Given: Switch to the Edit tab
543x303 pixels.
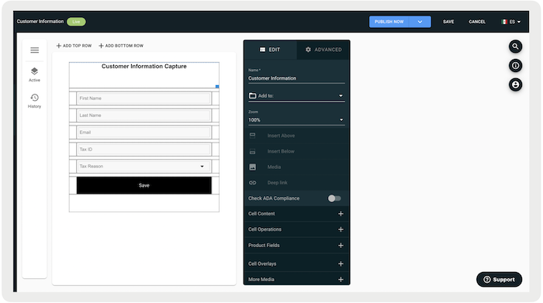Looking at the screenshot, I should click(x=270, y=50).
